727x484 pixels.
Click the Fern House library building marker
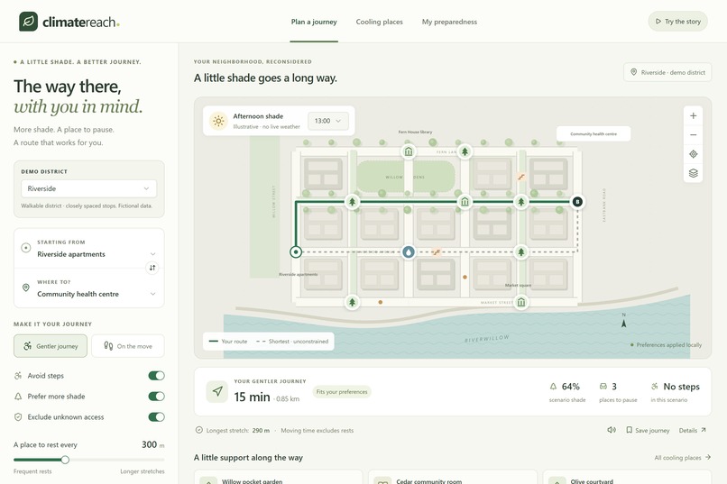tap(409, 151)
